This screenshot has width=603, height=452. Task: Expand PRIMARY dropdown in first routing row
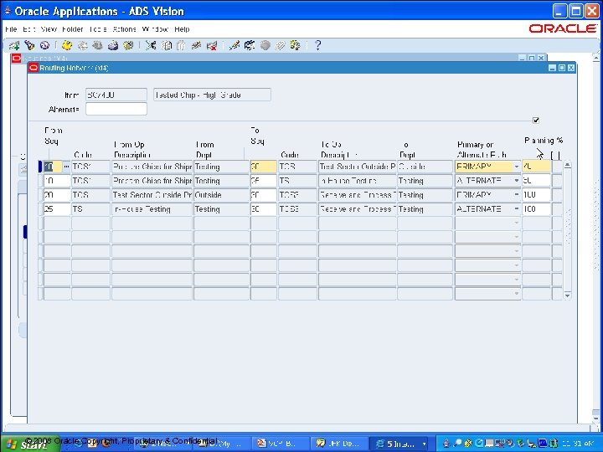point(517,167)
